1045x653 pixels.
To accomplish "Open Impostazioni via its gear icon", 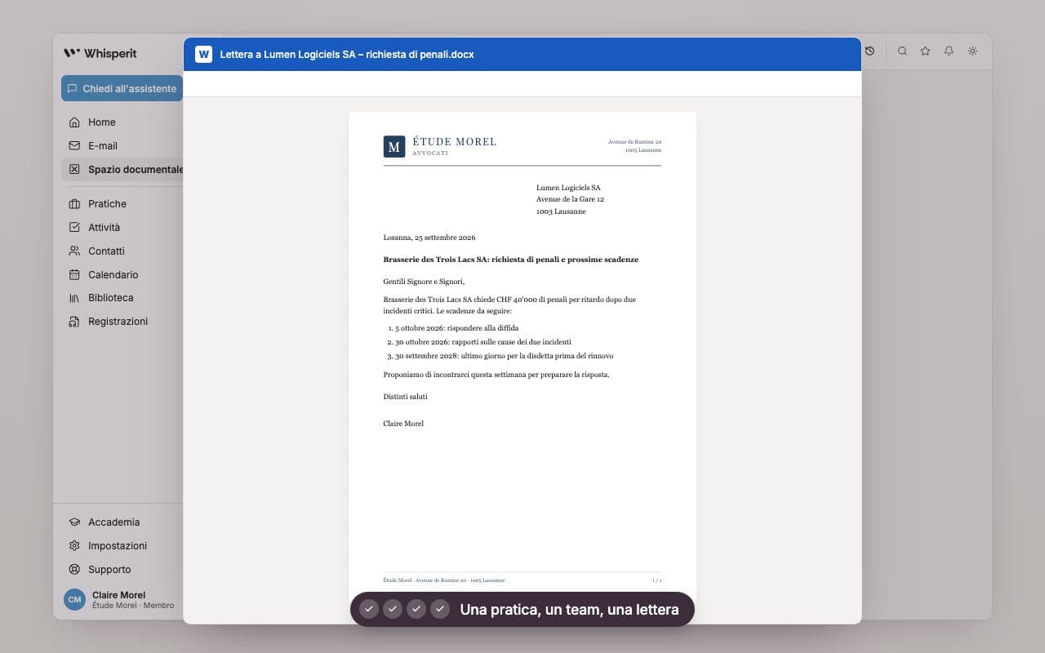I will point(74,546).
